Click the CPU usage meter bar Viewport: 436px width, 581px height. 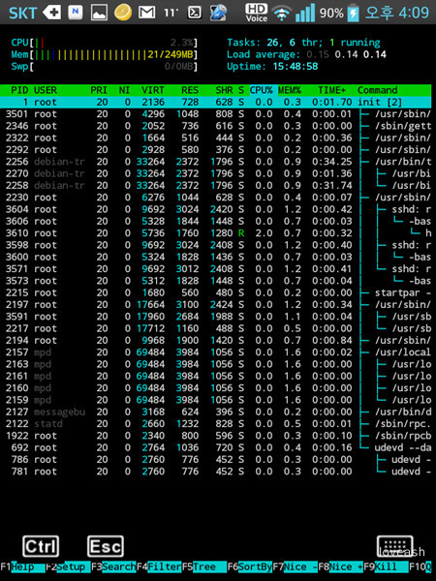(x=105, y=43)
